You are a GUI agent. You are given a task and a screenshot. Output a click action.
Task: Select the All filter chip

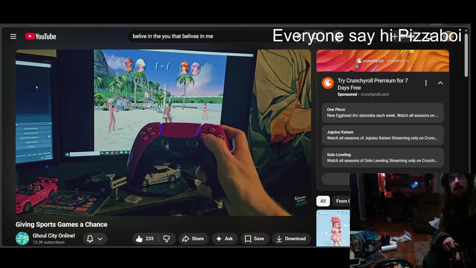tap(323, 201)
